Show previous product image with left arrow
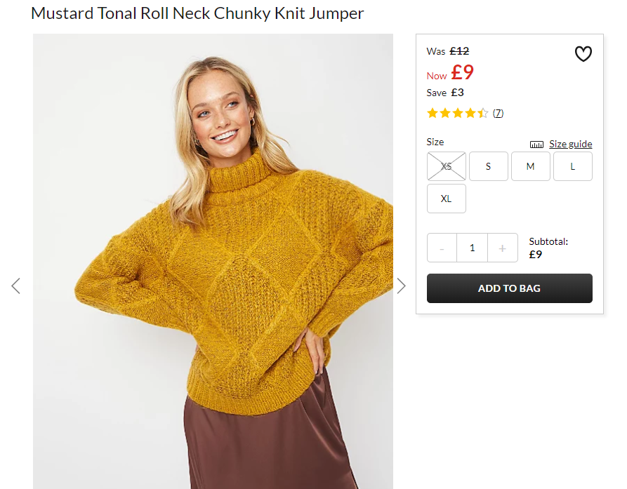The height and width of the screenshot is (489, 627). (x=15, y=286)
